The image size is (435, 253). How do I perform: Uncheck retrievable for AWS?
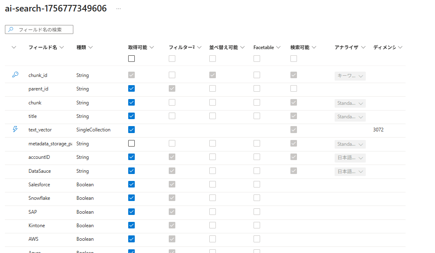tap(131, 239)
